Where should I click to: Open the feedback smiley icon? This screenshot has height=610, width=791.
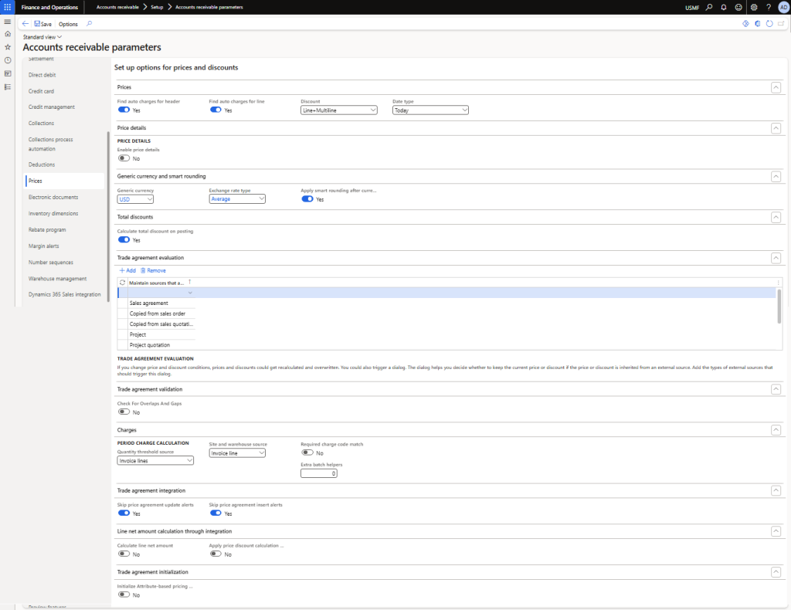point(738,7)
